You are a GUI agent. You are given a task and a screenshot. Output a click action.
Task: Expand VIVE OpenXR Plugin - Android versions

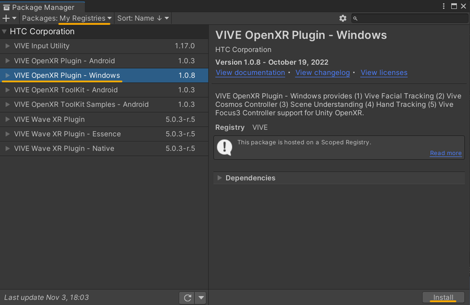click(x=8, y=61)
